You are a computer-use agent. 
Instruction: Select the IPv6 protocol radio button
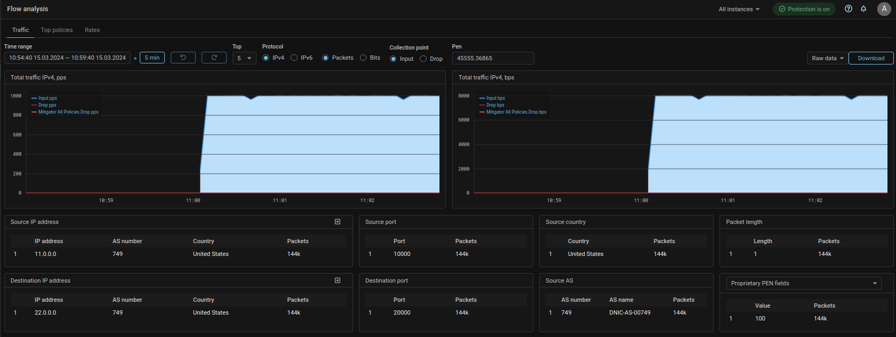(x=294, y=58)
